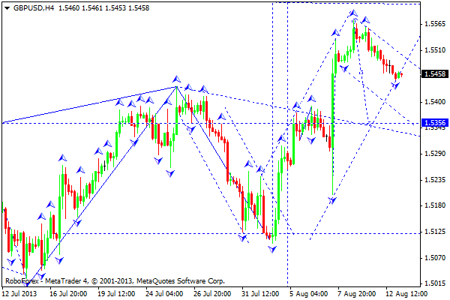
Task: Click the up fractal arrow above the 5 Aug candles
Action: click(311, 99)
